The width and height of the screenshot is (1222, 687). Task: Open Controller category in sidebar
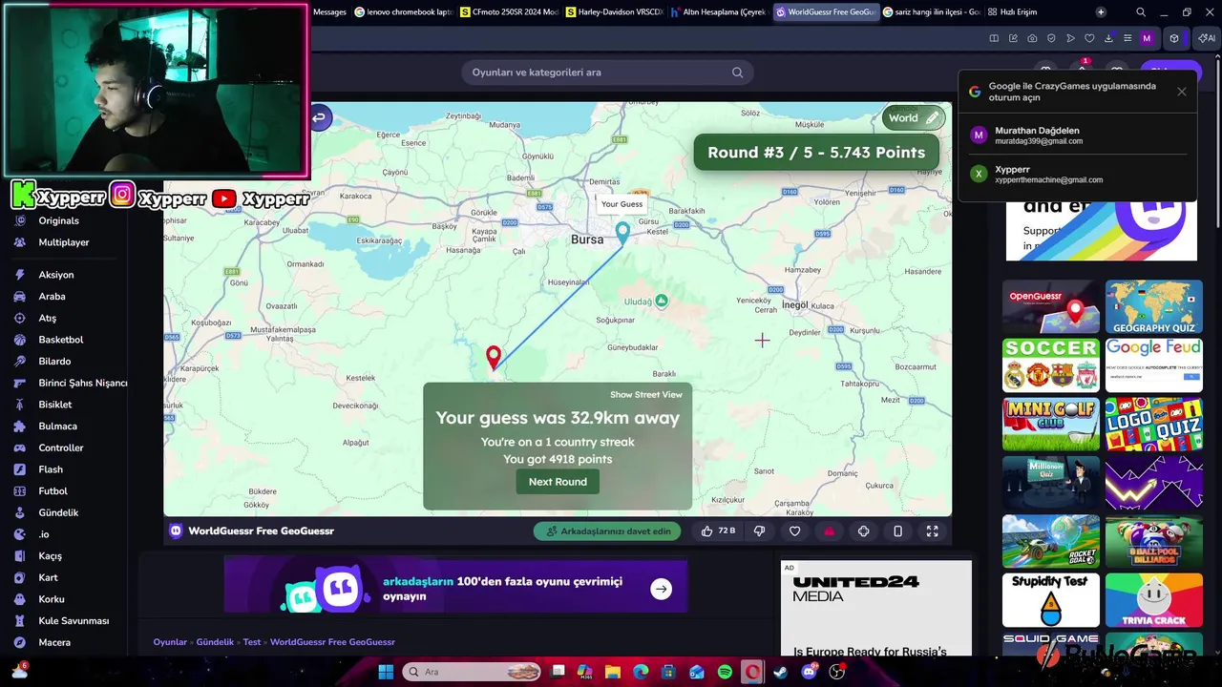click(61, 448)
